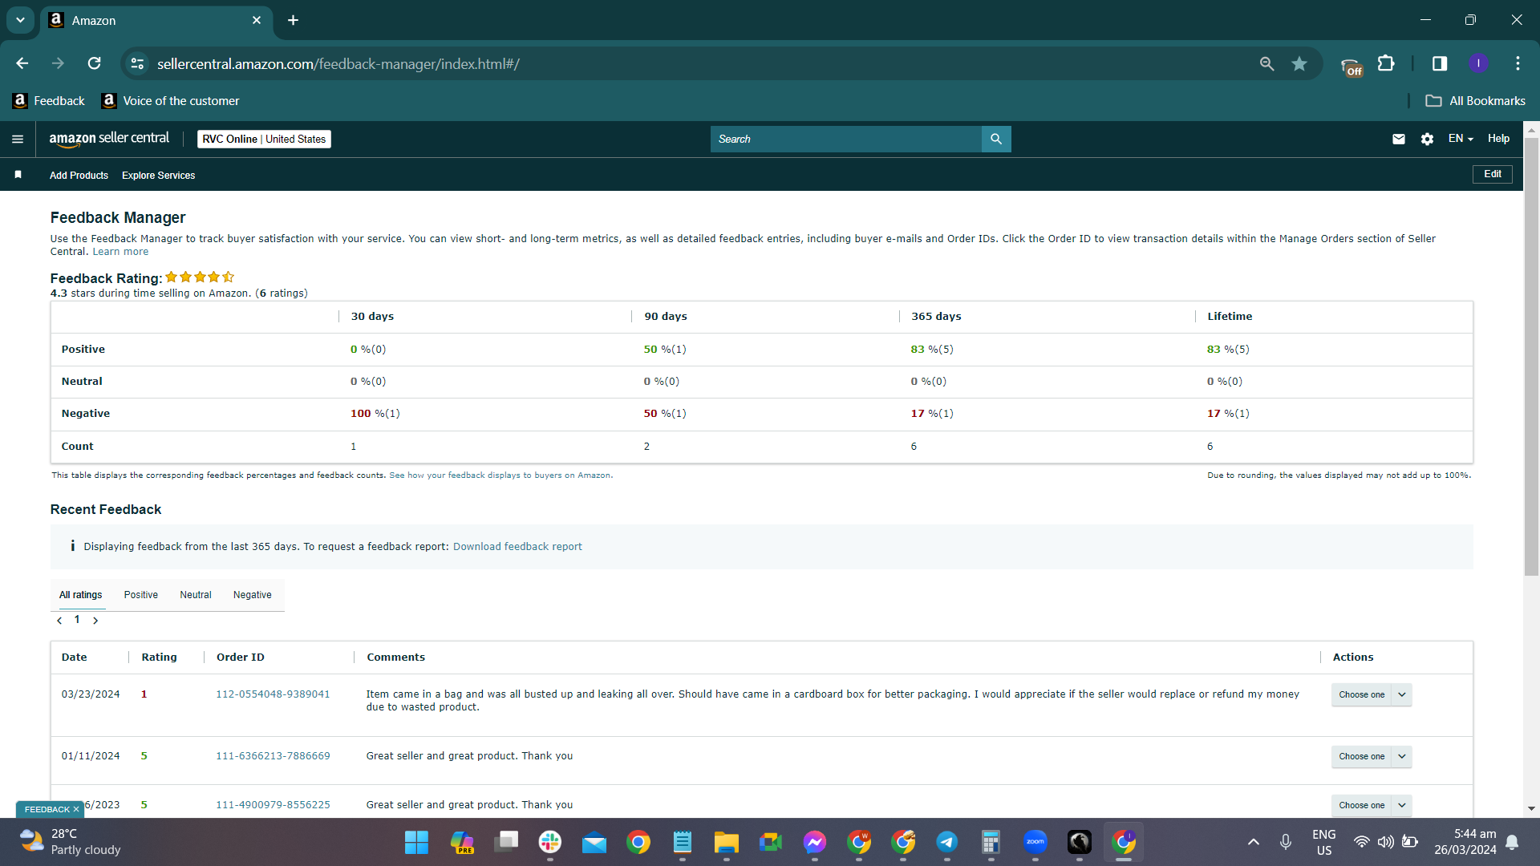Open the weather widget showing 28°C
The width and height of the screenshot is (1540, 866).
pos(71,842)
